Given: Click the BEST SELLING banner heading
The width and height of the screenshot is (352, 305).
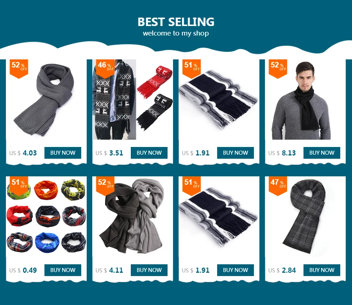Looking at the screenshot, I should pyautogui.click(x=176, y=22).
